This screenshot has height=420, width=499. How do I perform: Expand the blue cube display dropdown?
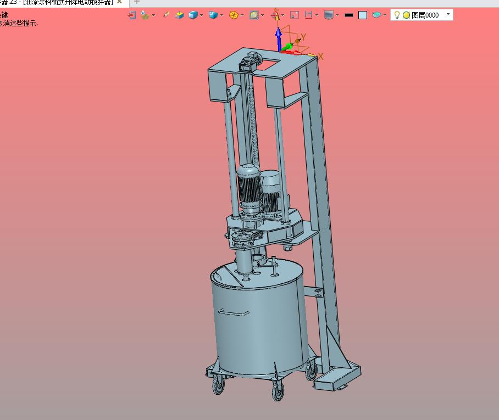coord(202,15)
